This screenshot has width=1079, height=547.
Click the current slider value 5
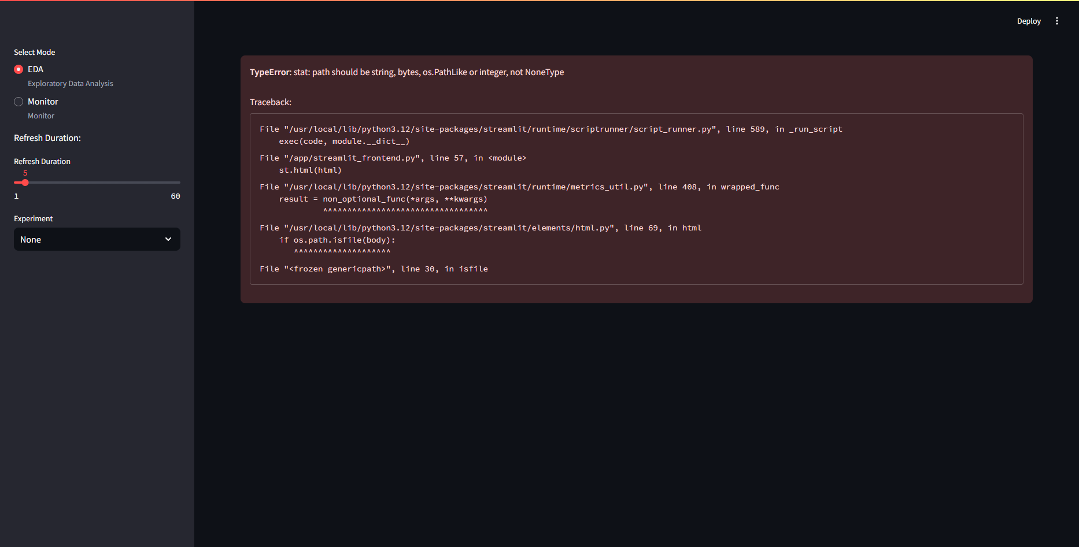coord(25,173)
